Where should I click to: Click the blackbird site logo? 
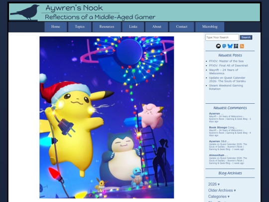[x=25, y=12]
